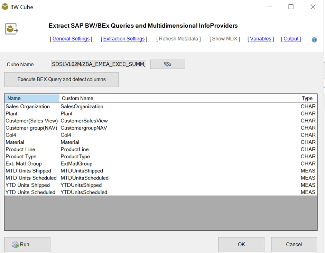Select the Plant row name
Viewport: 325px width, 253px height.
click(12, 114)
